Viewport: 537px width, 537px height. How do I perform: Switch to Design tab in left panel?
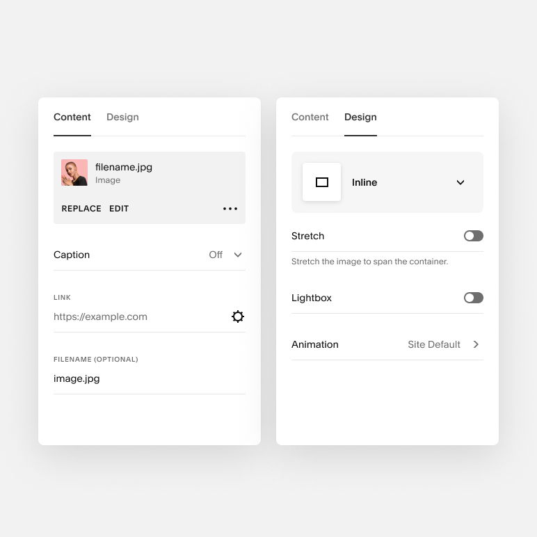pyautogui.click(x=122, y=117)
